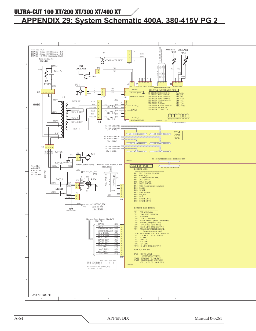Click the 'BIAS TRANSFORMER' label

[x=137, y=120]
